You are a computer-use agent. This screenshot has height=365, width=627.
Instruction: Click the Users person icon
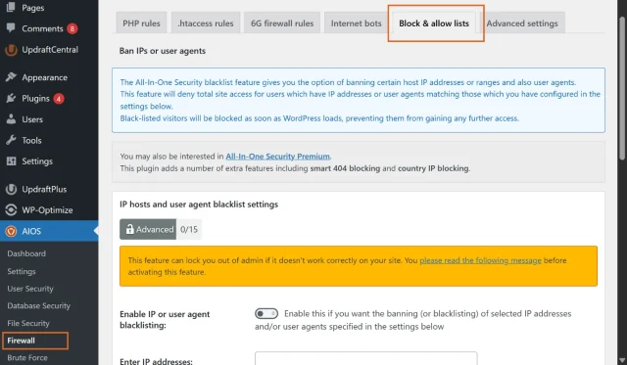point(11,119)
